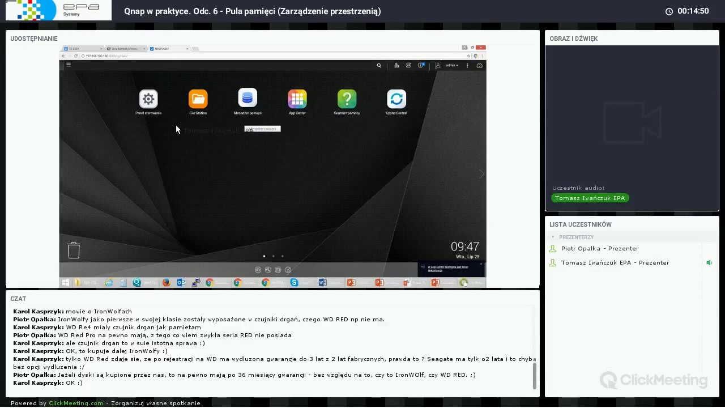Bookmark page with star icon

(x=469, y=56)
